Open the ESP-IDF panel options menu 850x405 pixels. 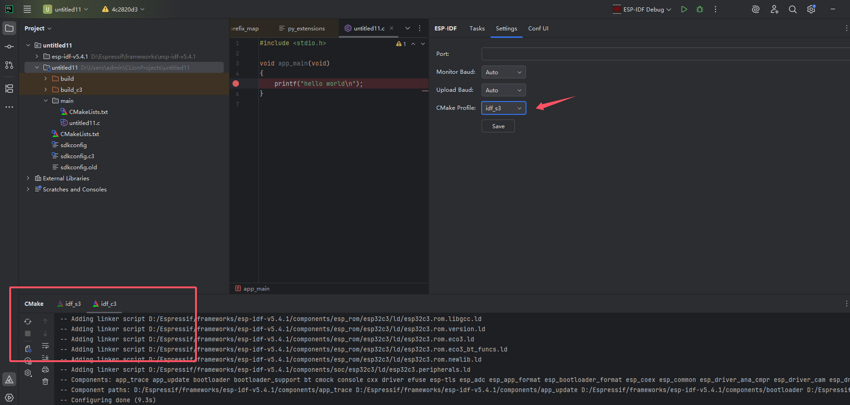coord(846,28)
